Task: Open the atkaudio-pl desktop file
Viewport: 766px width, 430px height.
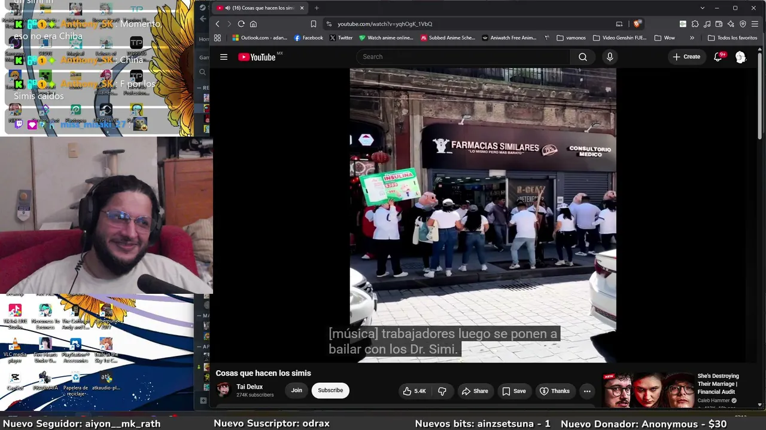Action: [106, 381]
